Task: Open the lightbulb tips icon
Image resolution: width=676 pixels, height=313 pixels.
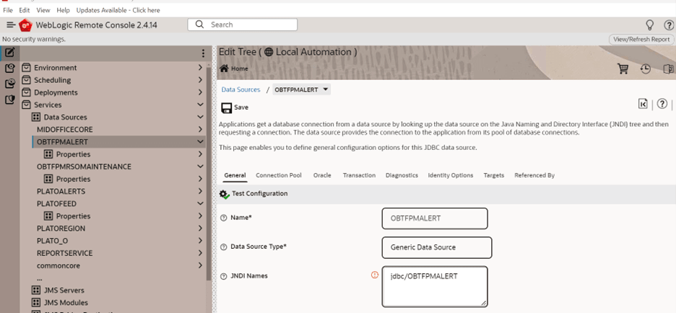Action: click(649, 25)
